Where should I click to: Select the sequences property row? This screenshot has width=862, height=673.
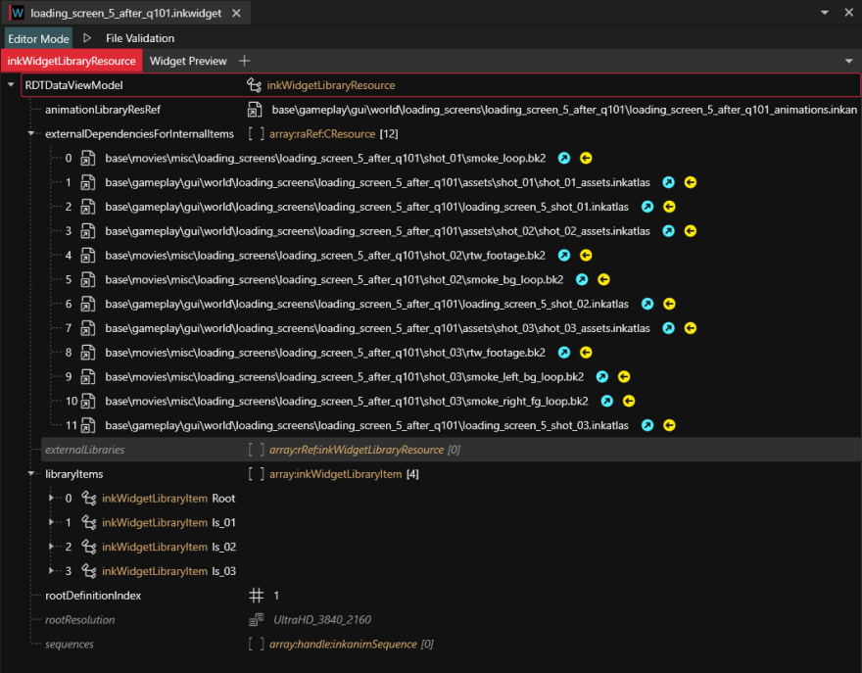tap(451, 644)
